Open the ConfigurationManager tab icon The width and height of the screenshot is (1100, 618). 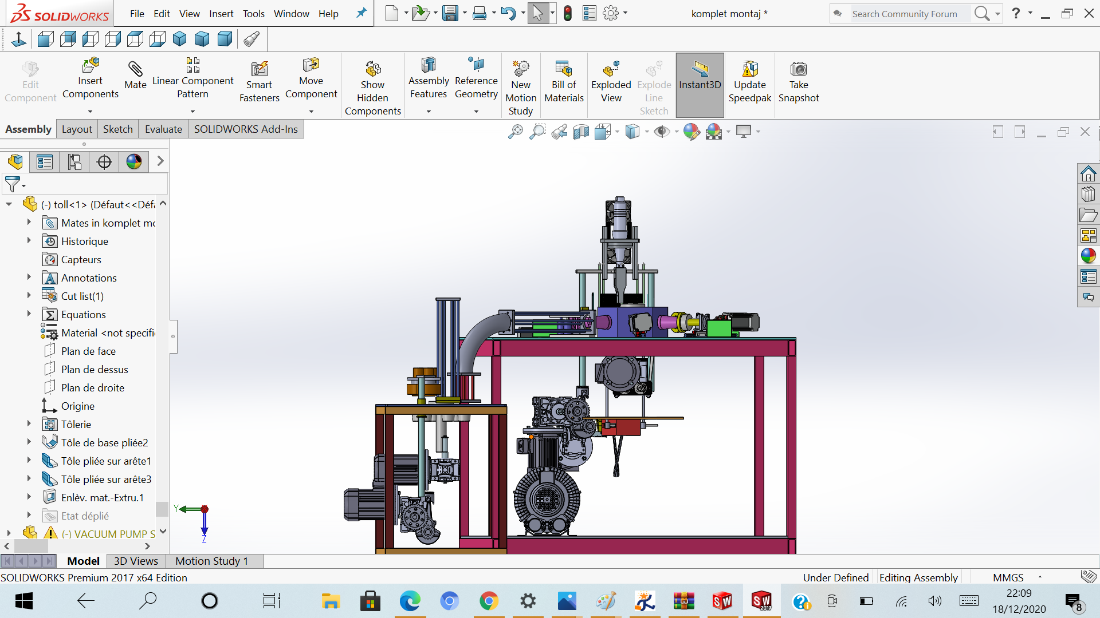(x=74, y=162)
